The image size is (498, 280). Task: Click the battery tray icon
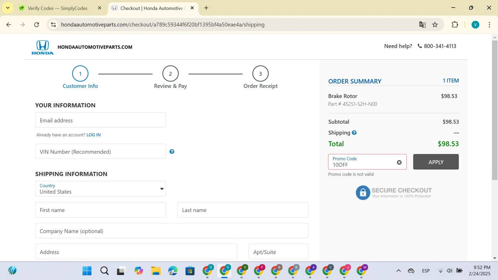tap(459, 271)
